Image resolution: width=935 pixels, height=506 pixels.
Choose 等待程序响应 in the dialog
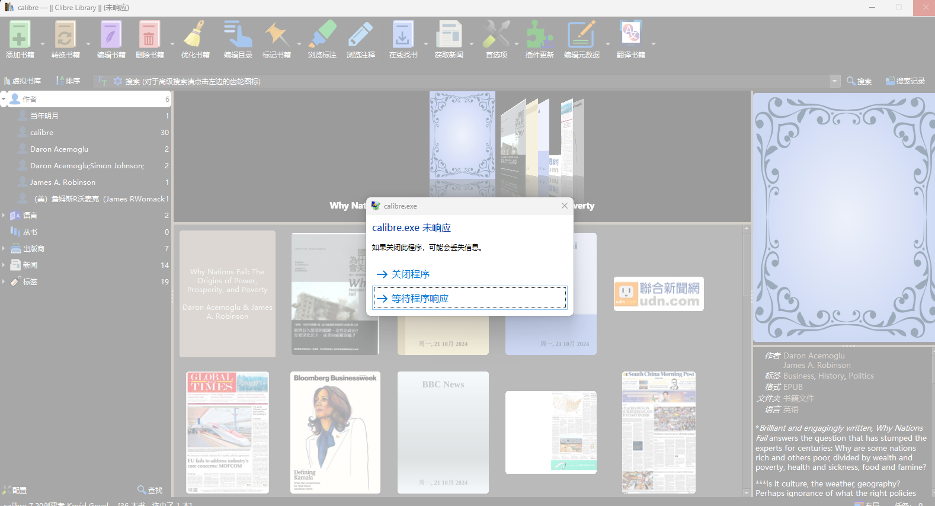point(469,298)
